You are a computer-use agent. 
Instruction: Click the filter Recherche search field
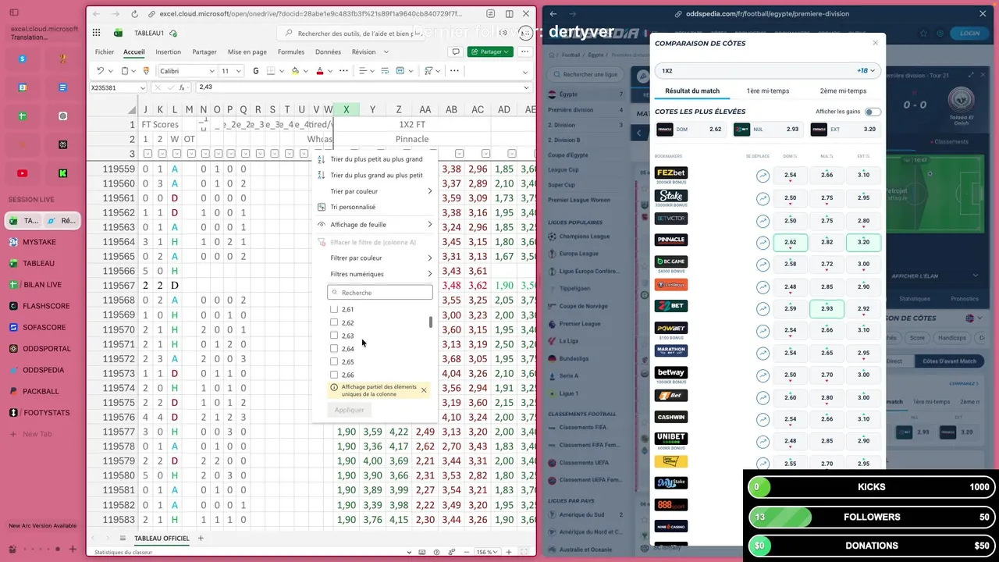(x=380, y=293)
